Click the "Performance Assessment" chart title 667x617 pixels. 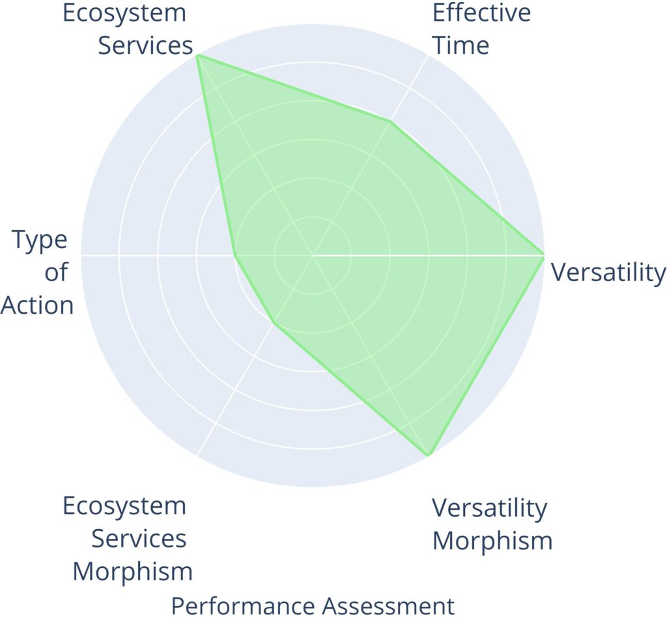pos(313,605)
